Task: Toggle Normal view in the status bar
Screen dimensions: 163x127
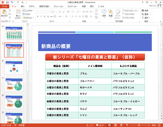Action: coord(110,125)
